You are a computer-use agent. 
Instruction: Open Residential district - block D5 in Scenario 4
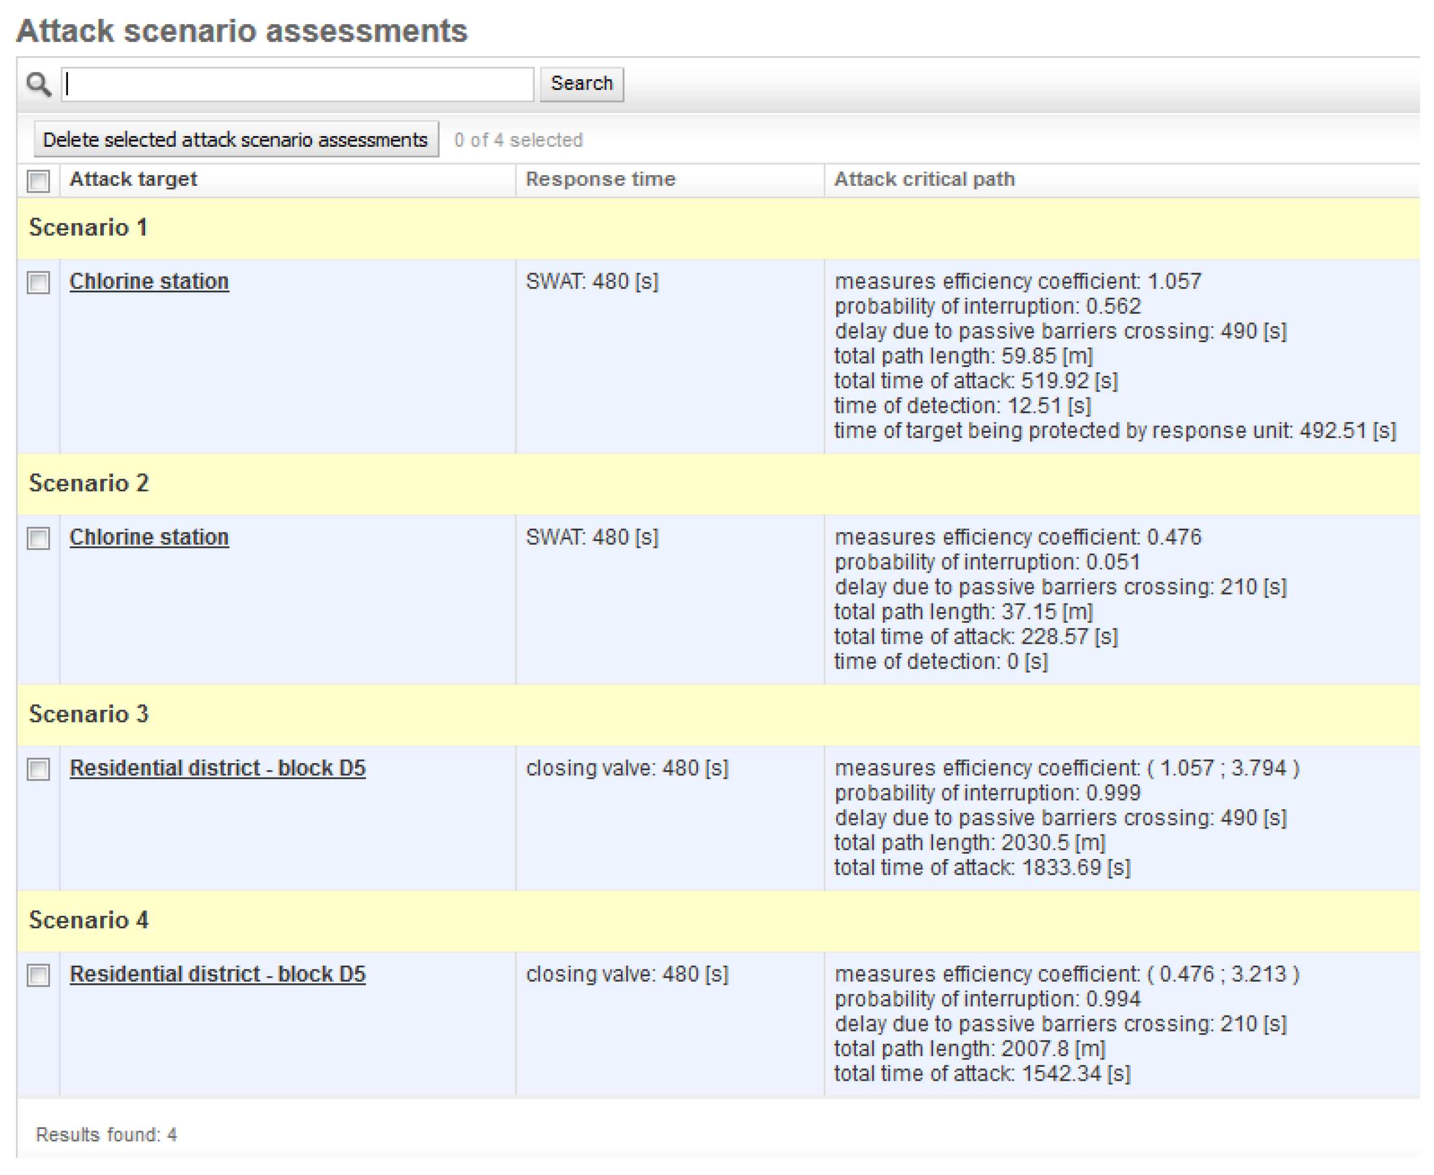(x=217, y=973)
